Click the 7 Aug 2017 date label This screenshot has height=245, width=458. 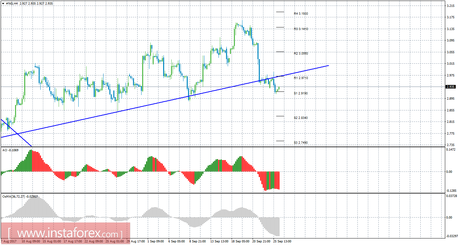coord(9,241)
